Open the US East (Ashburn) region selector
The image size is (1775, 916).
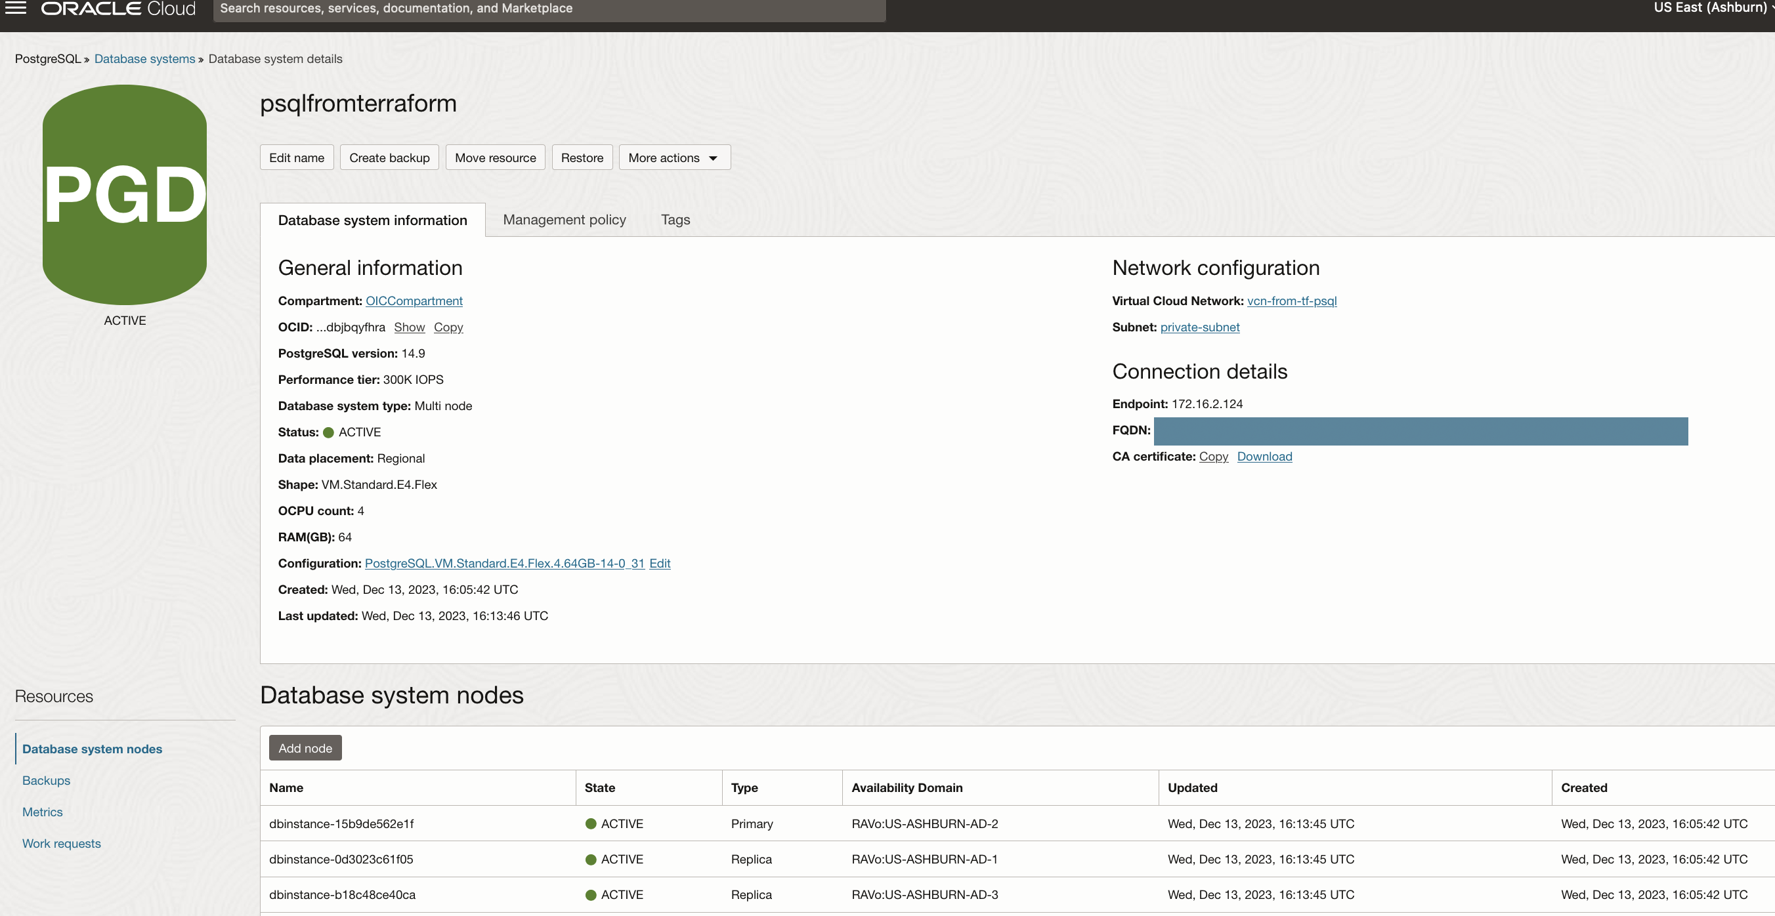[x=1711, y=9]
